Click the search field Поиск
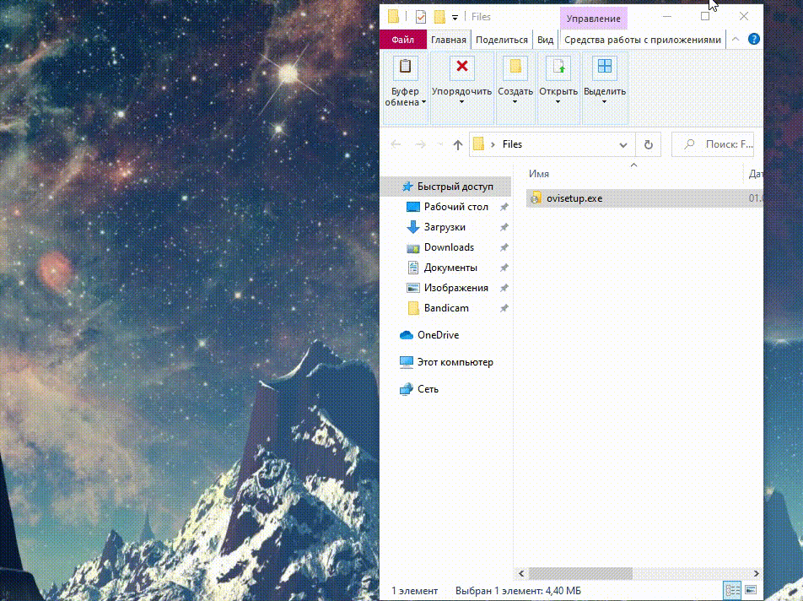 716,144
